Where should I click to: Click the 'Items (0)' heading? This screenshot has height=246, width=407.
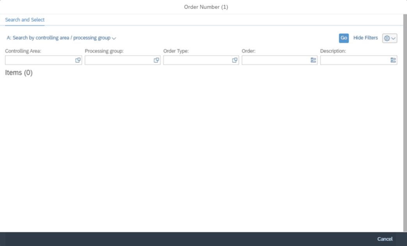coord(19,73)
